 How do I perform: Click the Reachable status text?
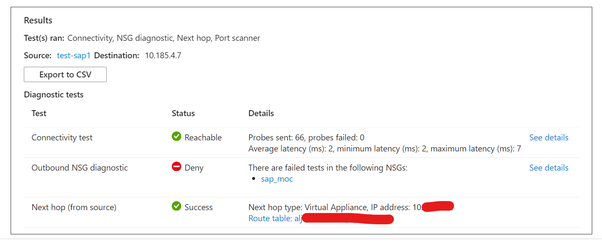(x=203, y=137)
